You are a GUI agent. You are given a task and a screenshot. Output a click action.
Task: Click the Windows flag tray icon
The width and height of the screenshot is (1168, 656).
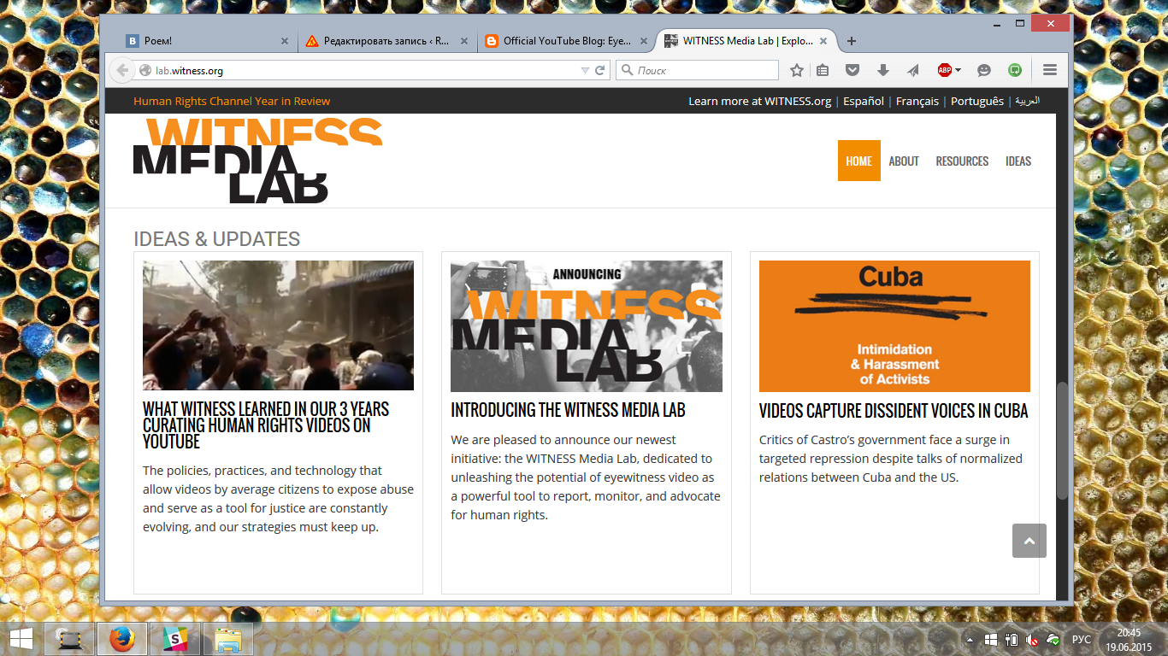tap(991, 640)
